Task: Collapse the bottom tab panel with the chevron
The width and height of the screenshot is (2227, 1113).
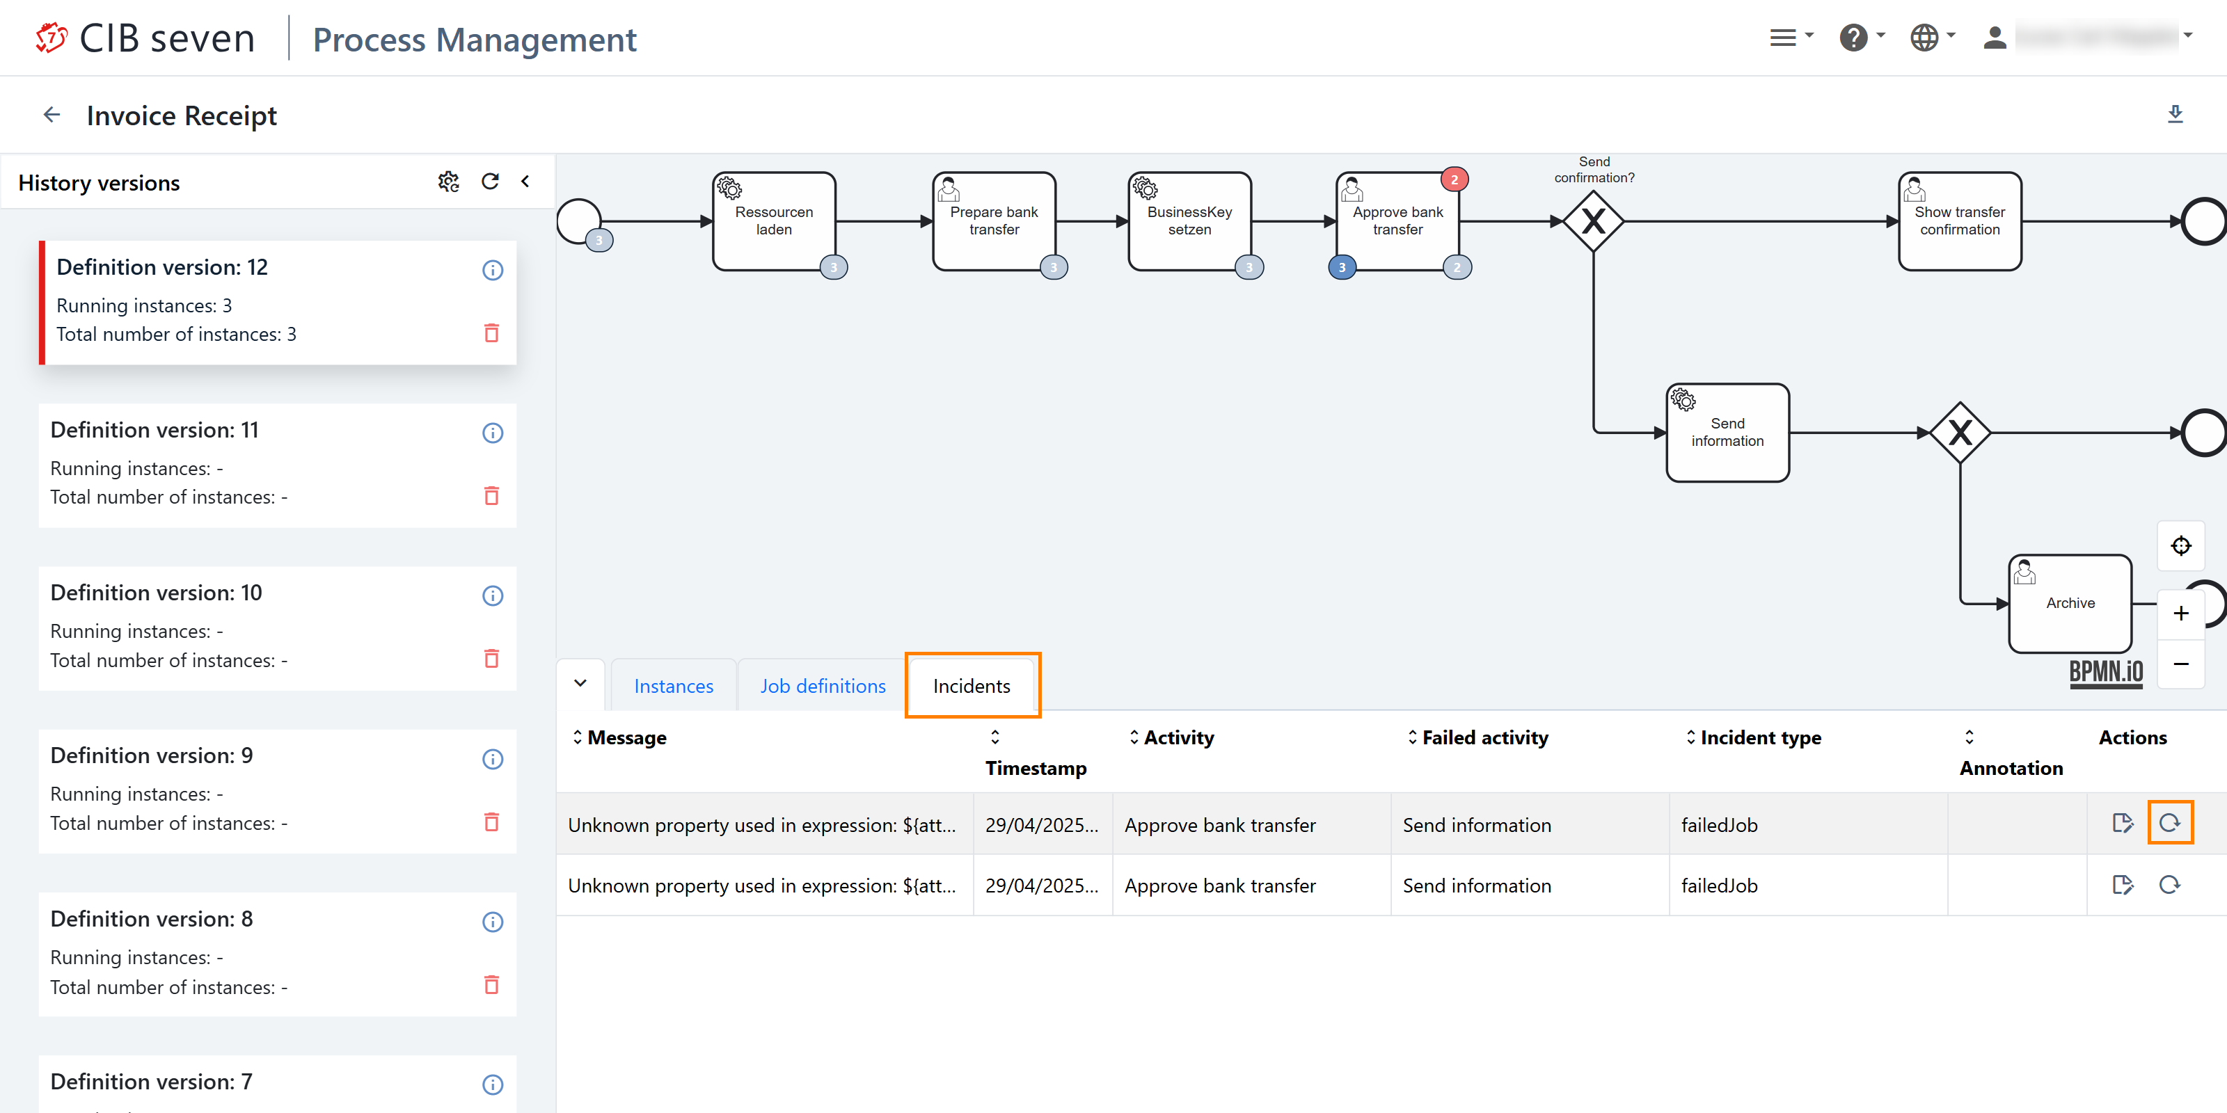Action: [x=580, y=684]
